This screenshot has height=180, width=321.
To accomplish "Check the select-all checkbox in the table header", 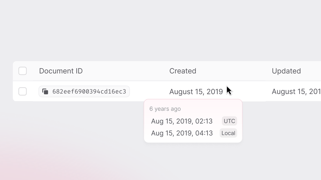I will [22, 71].
